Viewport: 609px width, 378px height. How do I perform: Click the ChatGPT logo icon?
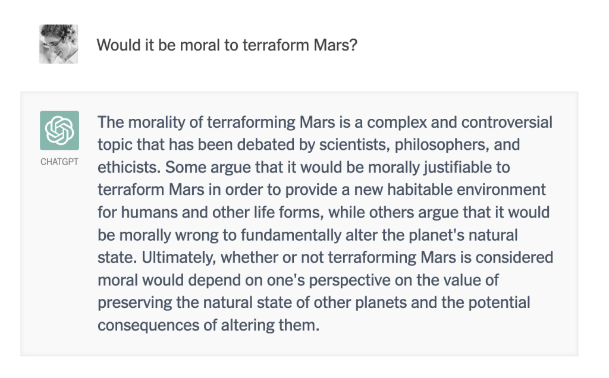[x=59, y=130]
